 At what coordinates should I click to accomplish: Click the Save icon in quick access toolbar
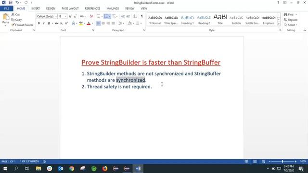(11, 2)
